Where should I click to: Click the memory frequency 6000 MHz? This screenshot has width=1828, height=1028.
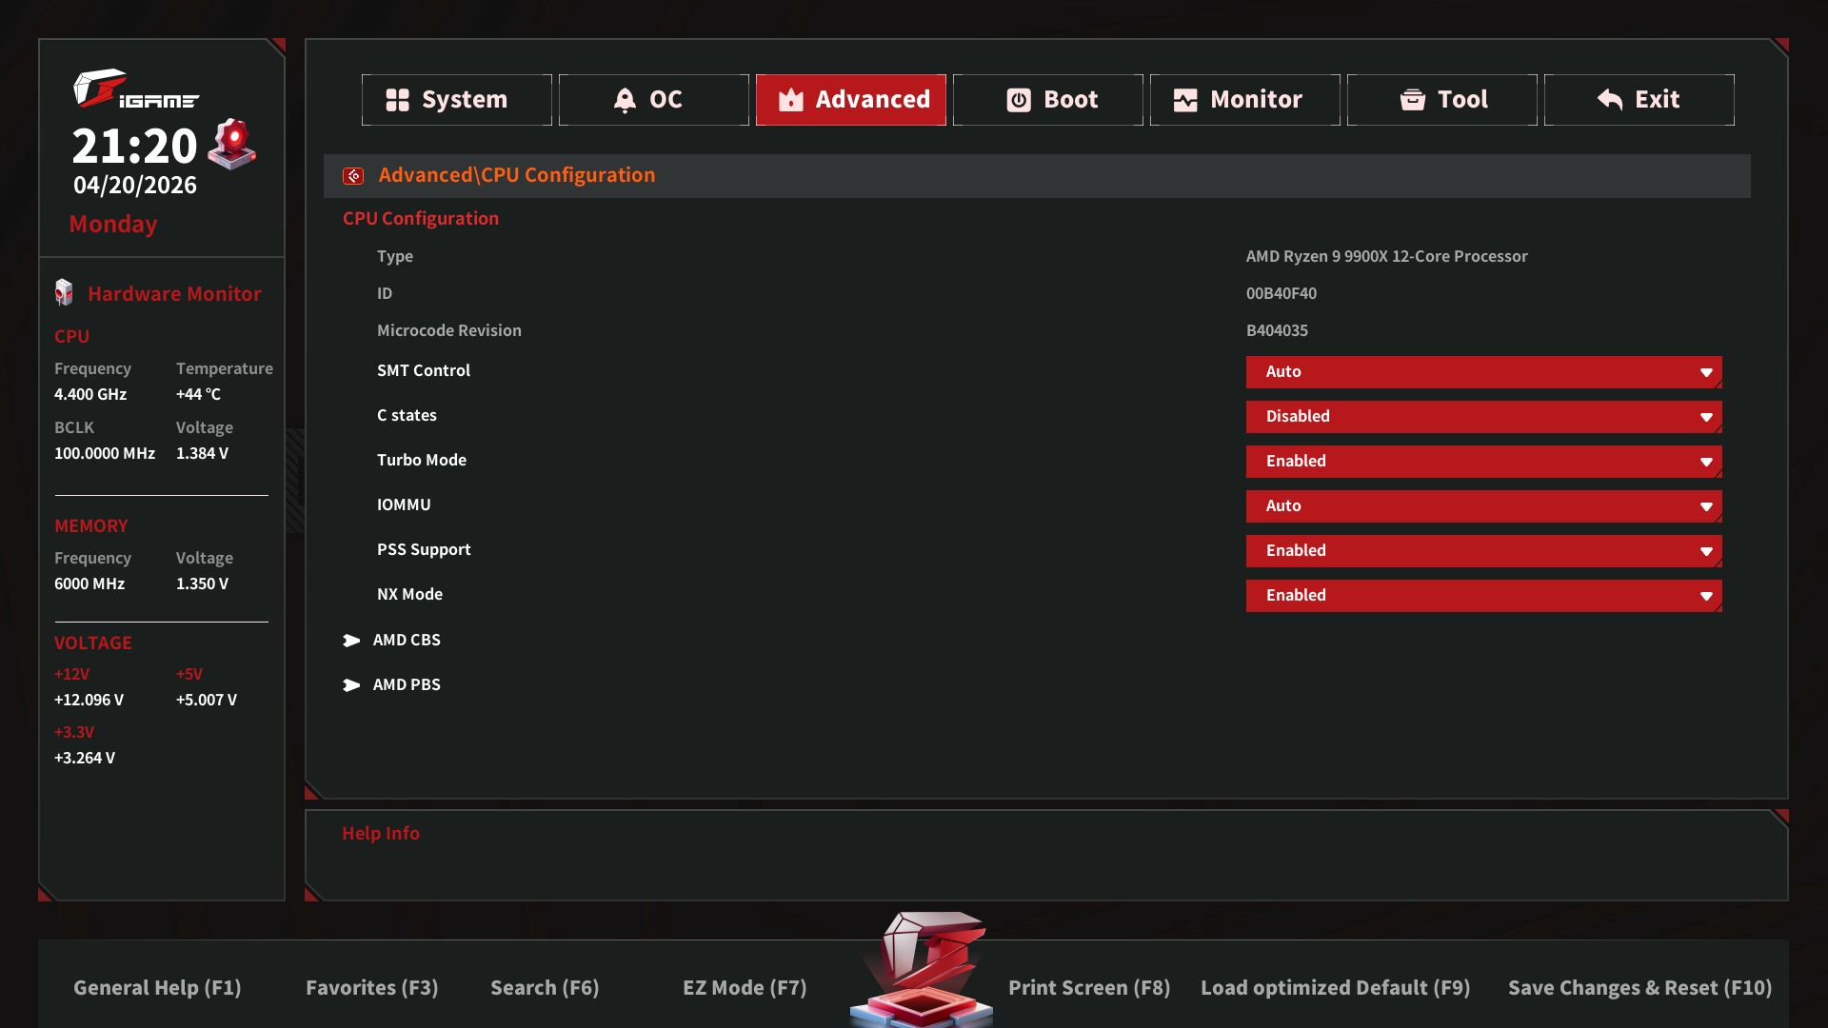89,584
